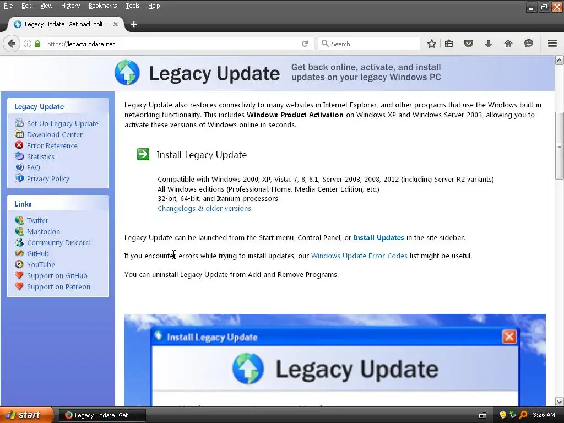Click the GitHub sidebar icon
Image resolution: width=564 pixels, height=423 pixels.
pos(19,253)
